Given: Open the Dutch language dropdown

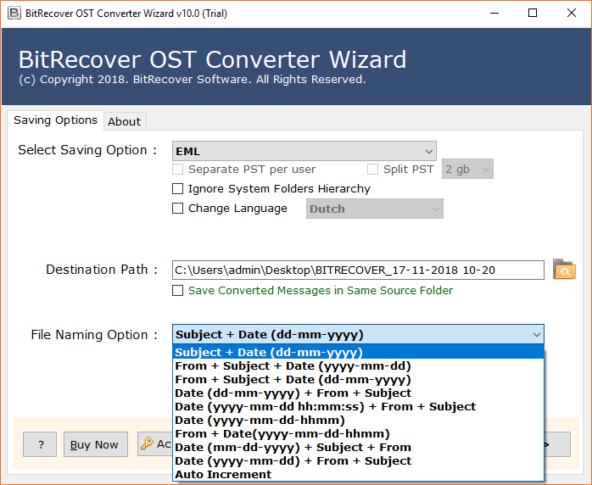Looking at the screenshot, I should 375,209.
